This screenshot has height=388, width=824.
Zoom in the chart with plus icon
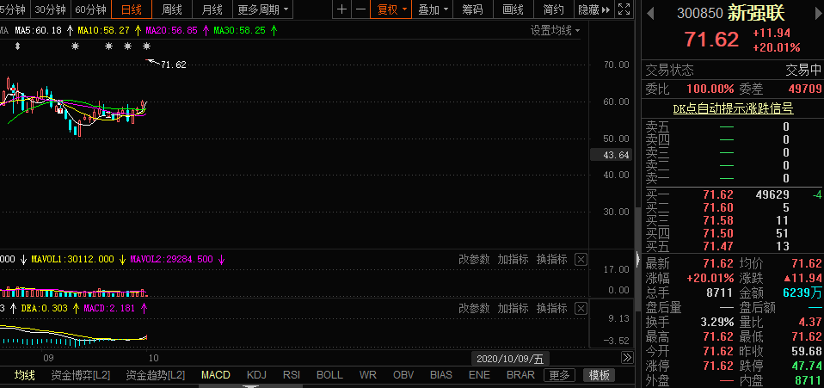(x=342, y=9)
